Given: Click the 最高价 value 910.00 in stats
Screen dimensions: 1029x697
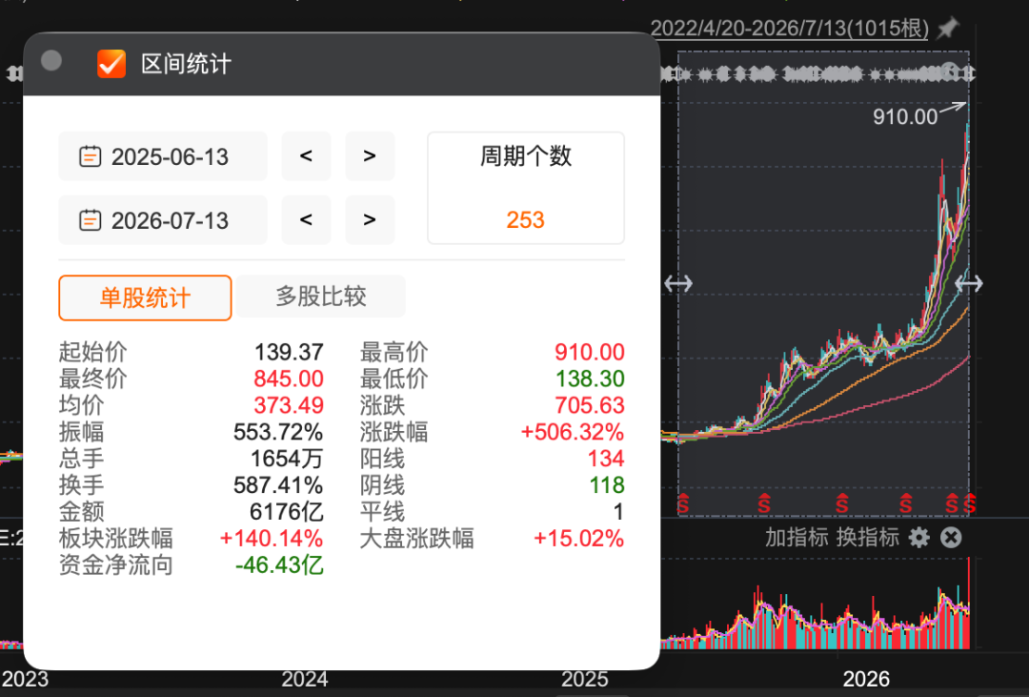Looking at the screenshot, I should pyautogui.click(x=590, y=352).
